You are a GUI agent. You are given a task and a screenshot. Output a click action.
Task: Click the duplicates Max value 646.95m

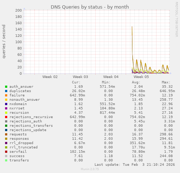(167, 91)
